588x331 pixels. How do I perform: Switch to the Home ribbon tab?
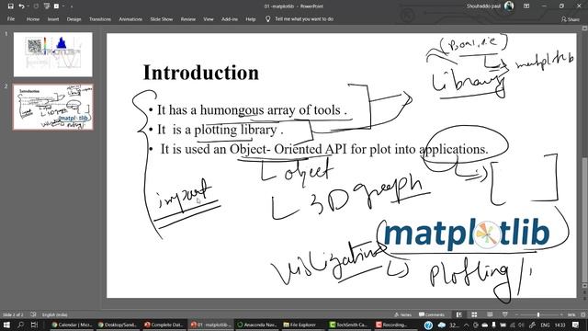tap(33, 19)
